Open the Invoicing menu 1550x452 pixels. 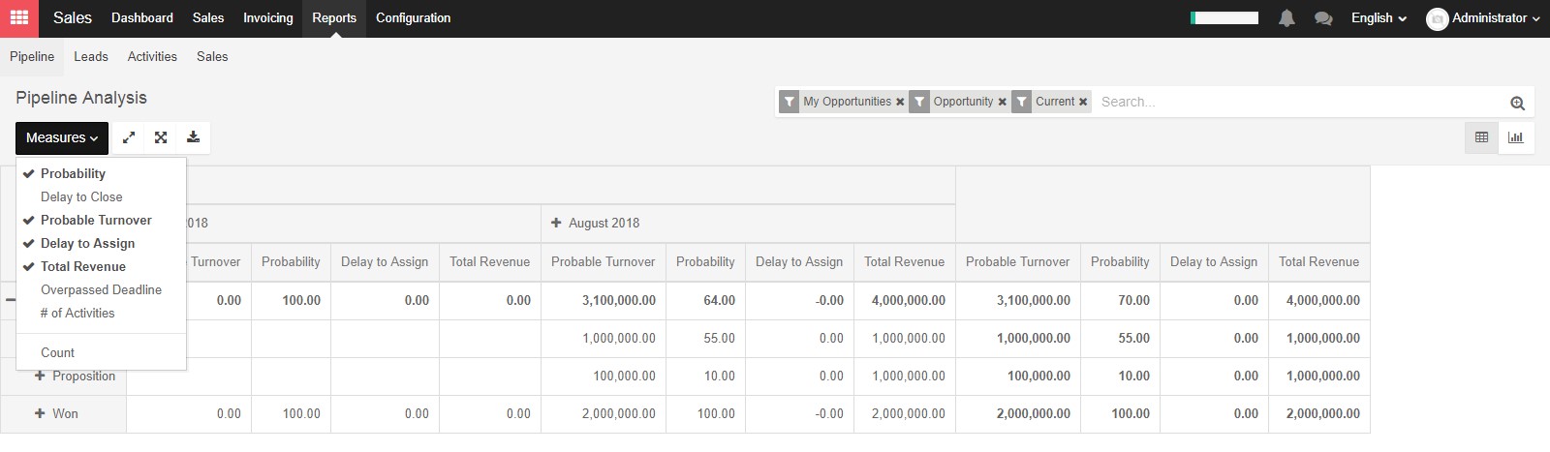point(267,18)
